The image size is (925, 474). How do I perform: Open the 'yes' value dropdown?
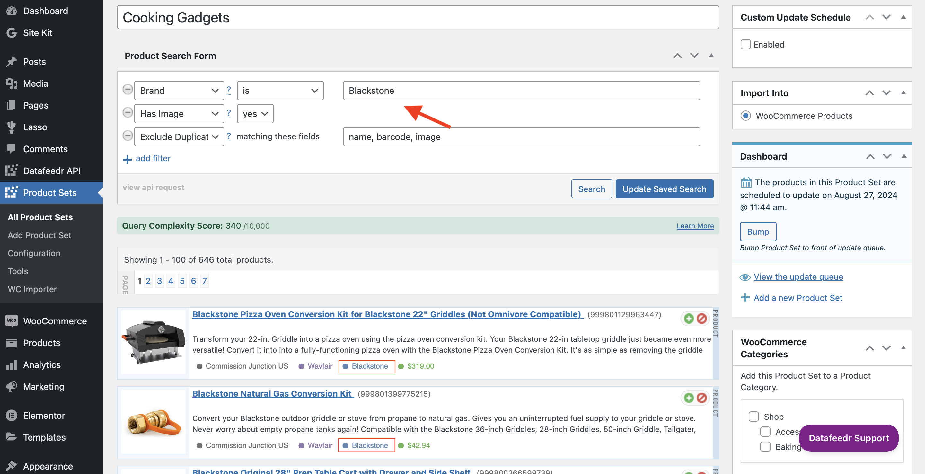(x=255, y=114)
